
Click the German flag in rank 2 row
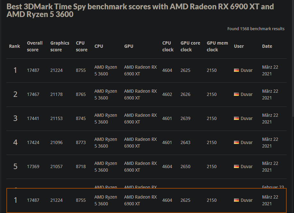(x=236, y=94)
